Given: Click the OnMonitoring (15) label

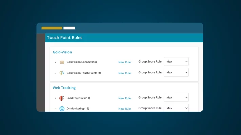Looking at the screenshot, I should 78,108.
